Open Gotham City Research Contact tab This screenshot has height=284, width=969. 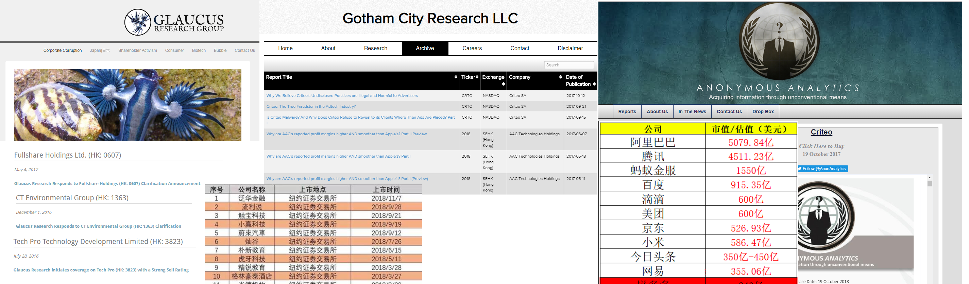coord(520,48)
